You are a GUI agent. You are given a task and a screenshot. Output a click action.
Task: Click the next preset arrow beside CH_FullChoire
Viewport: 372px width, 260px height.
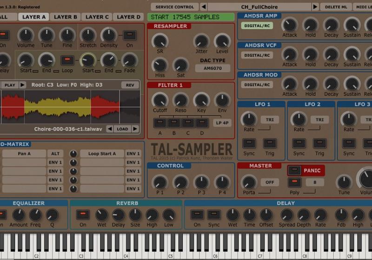click(x=315, y=7)
